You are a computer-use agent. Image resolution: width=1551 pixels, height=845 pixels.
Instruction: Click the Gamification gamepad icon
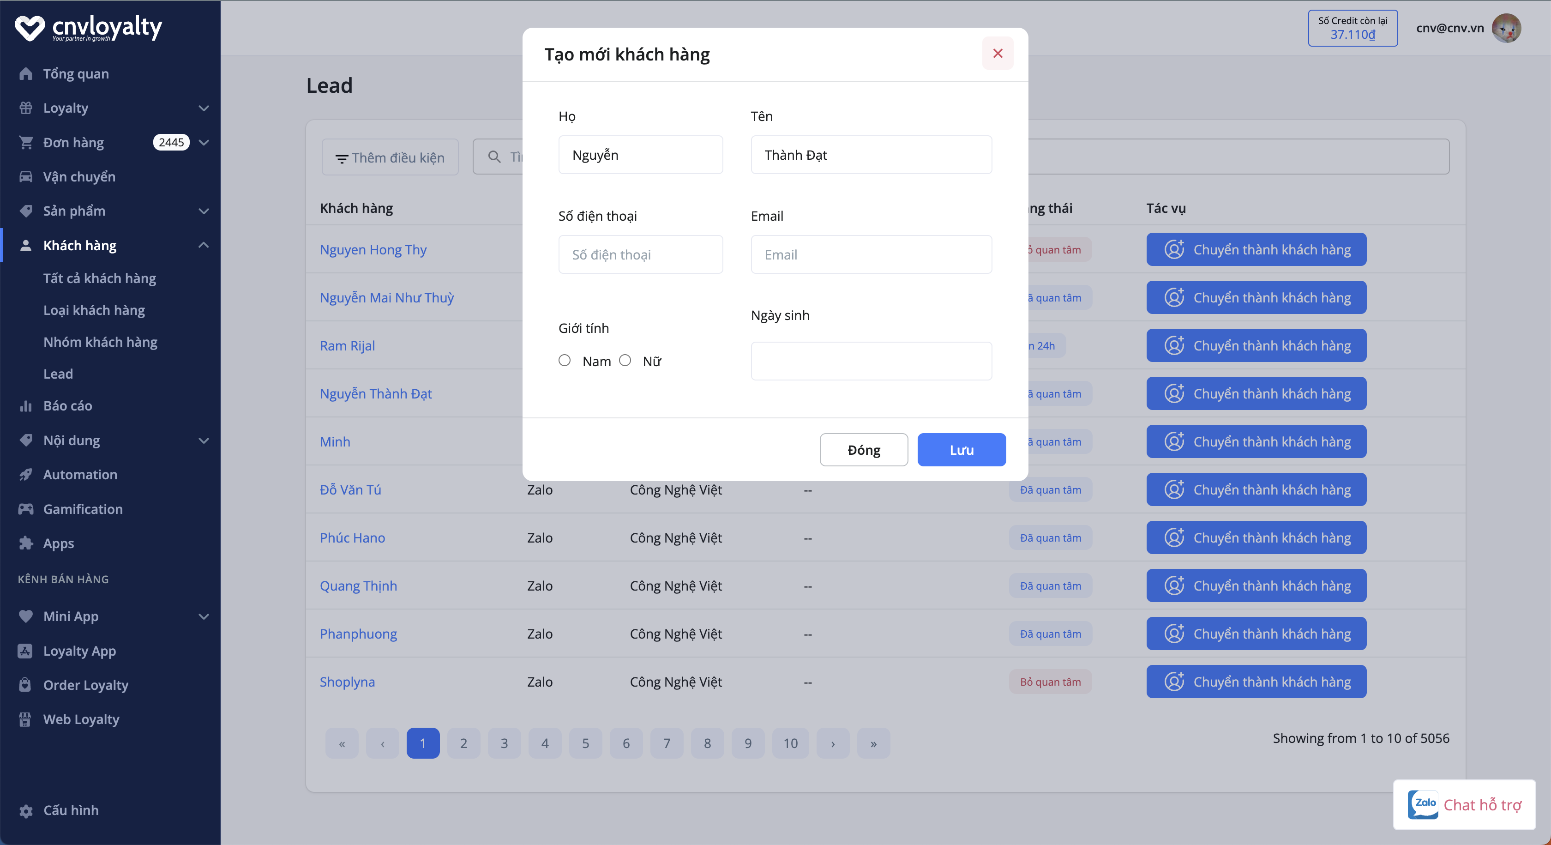(25, 509)
